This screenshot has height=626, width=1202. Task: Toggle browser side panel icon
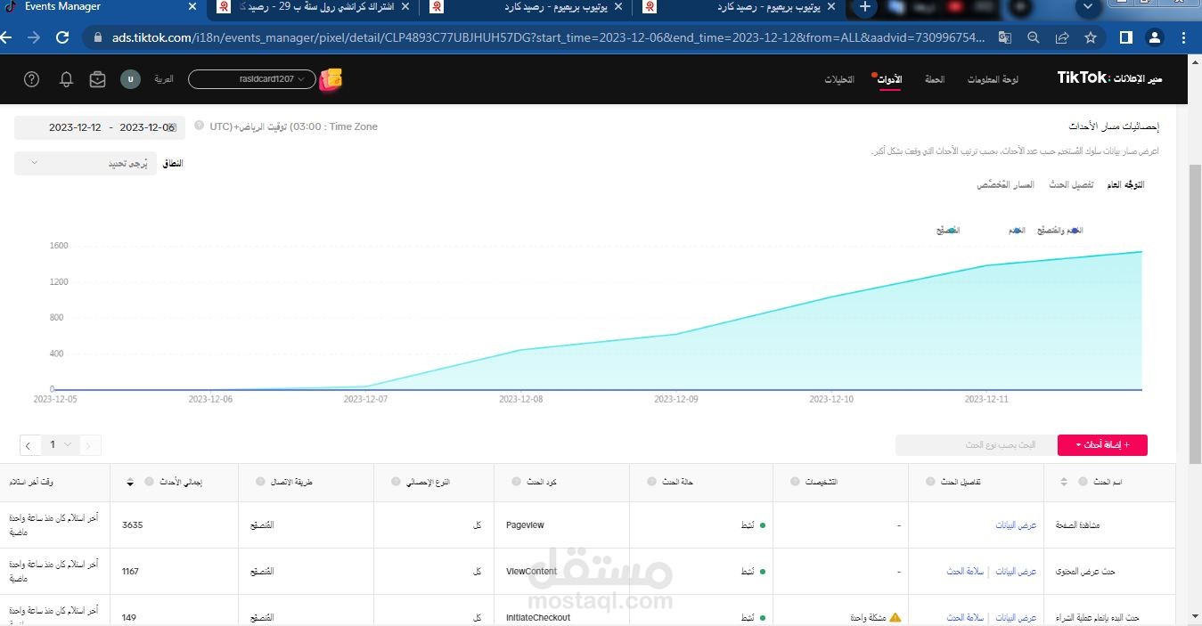(x=1126, y=37)
